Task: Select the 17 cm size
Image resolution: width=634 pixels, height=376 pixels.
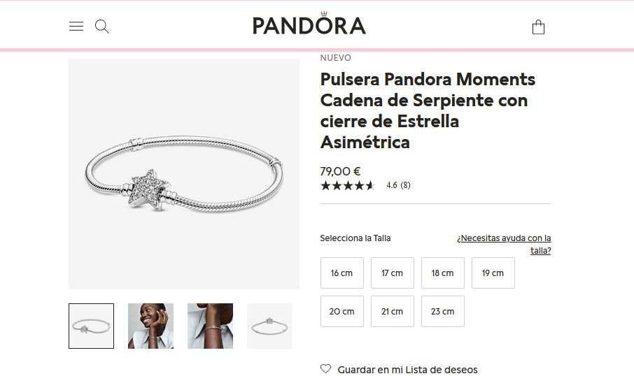Action: [392, 273]
